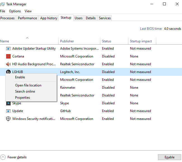Image resolution: width=182 pixels, height=162 pixels.
Task: Select the HD Audio Background Proc... row
Action: click(91, 64)
